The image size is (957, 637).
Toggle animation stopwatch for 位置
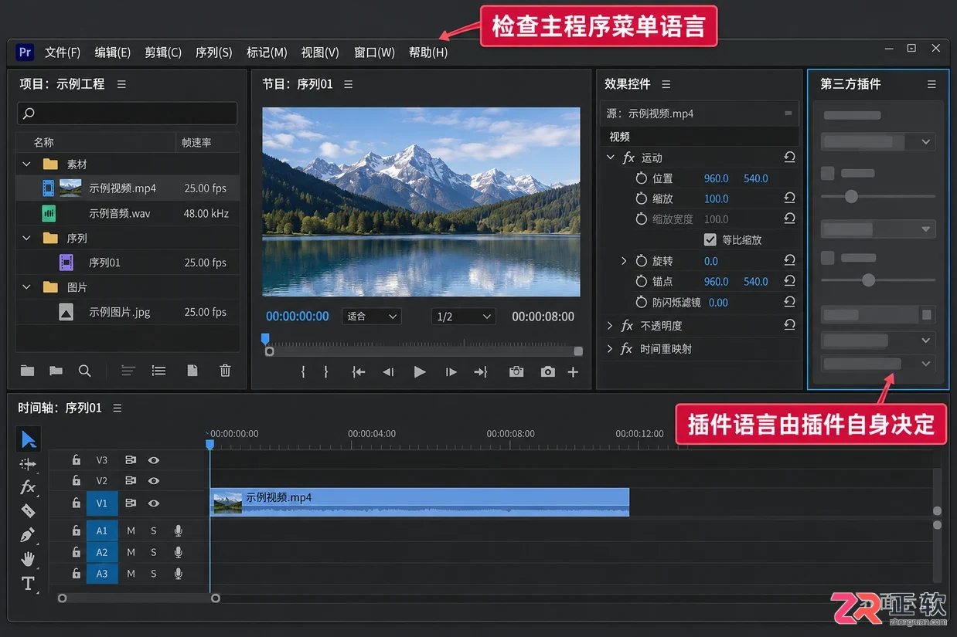click(641, 178)
